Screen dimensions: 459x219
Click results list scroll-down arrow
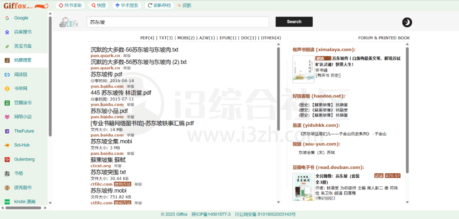(278, 202)
